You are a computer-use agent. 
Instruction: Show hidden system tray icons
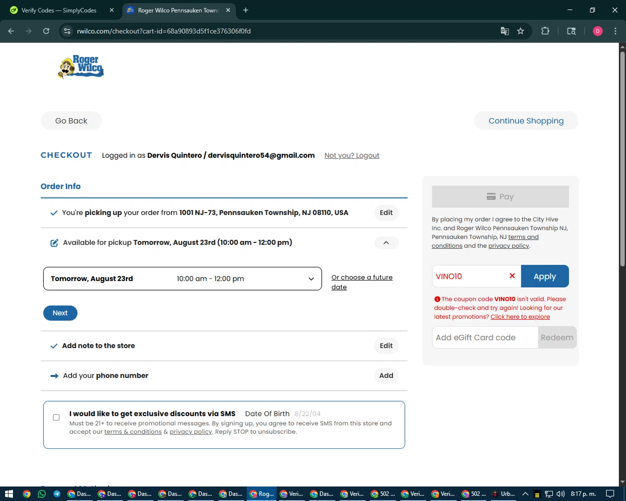click(x=525, y=494)
